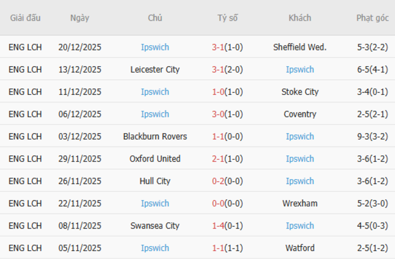Click the Swansea City team name

click(x=155, y=225)
